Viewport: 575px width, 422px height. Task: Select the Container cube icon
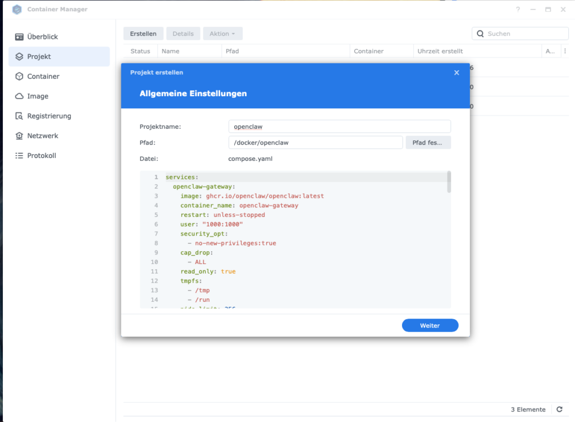point(19,76)
